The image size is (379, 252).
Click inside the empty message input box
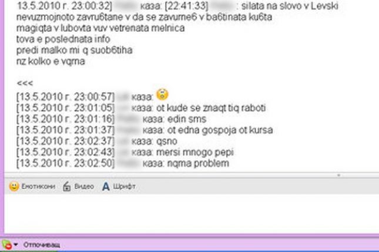click(192, 214)
